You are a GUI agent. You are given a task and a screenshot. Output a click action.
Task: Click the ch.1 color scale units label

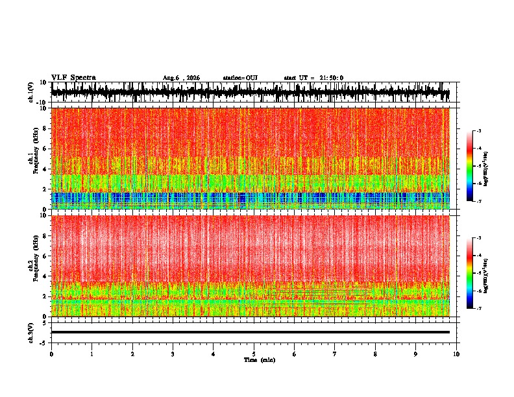486,169
